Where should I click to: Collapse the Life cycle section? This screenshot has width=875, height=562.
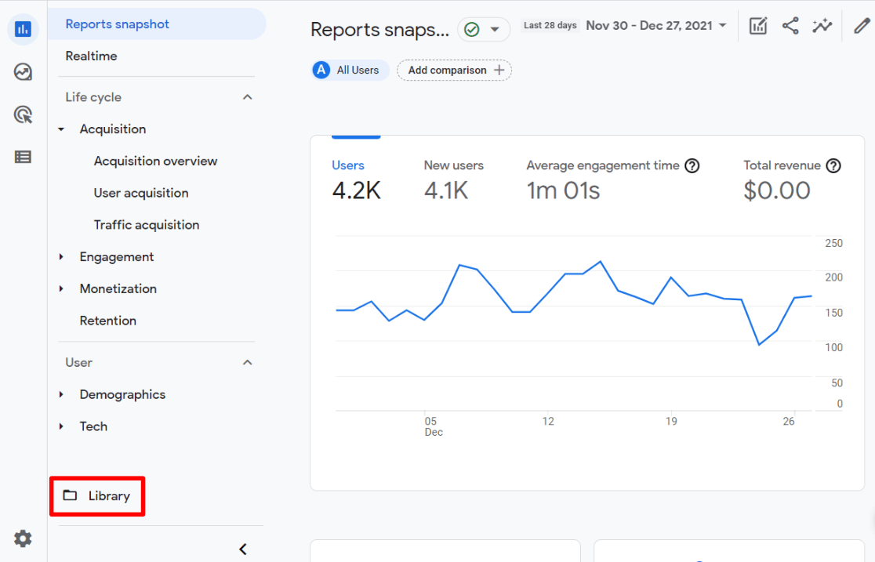(248, 97)
